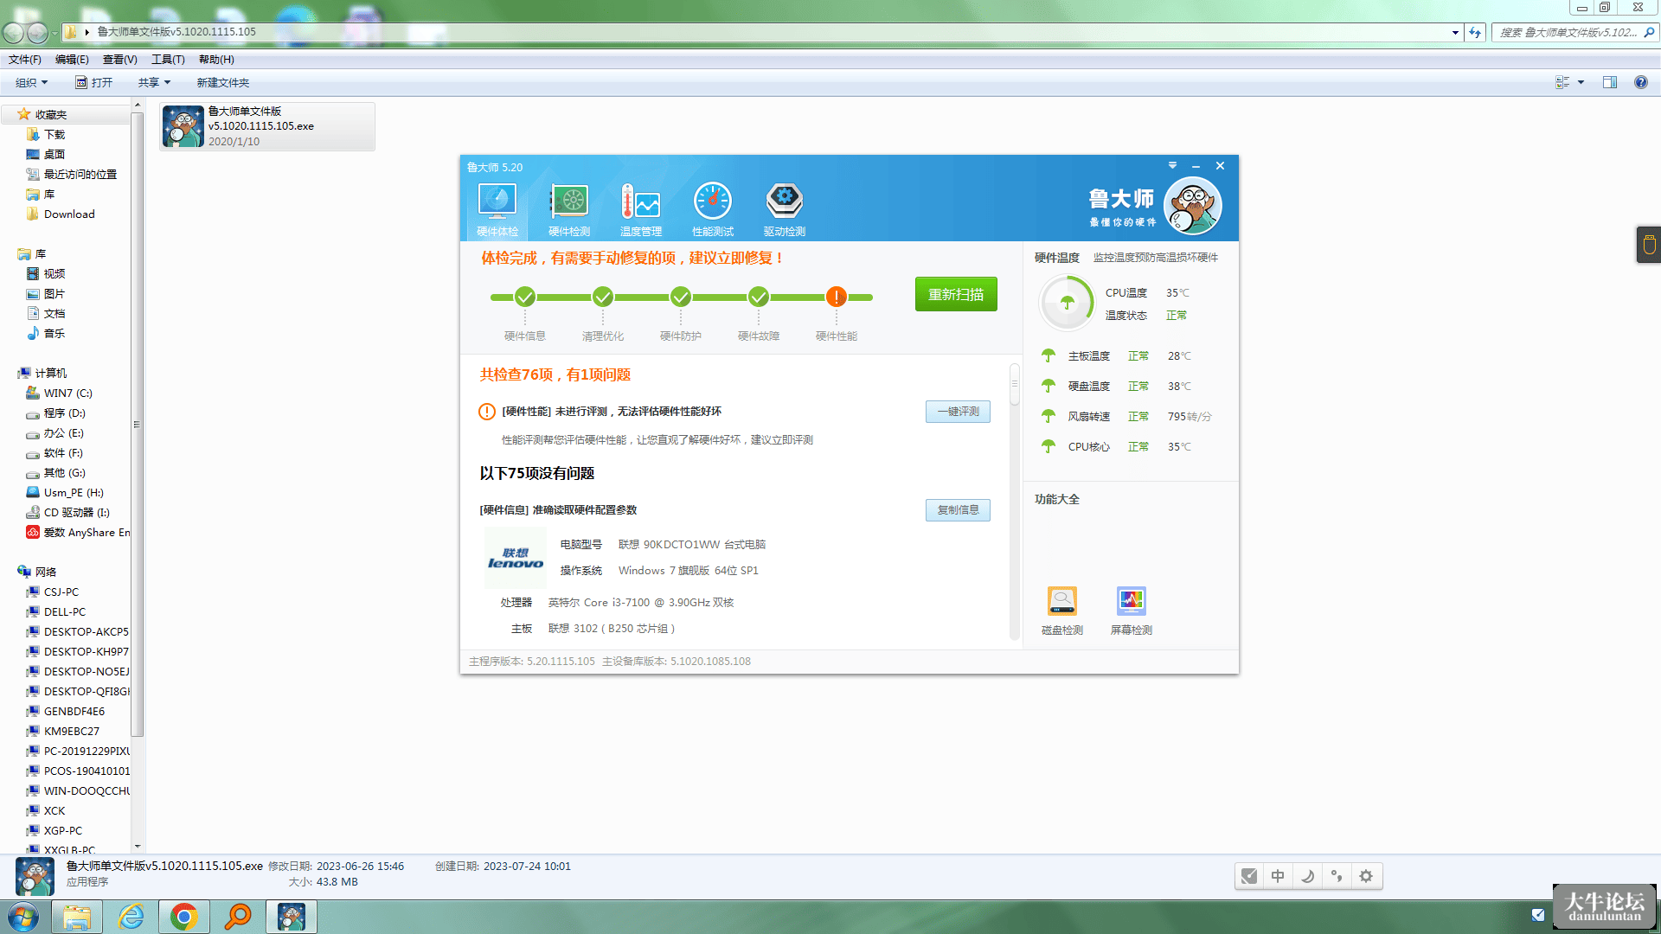Viewport: 1661px width, 934px height.
Task: Click the Lu Master mascot avatar
Action: (x=1193, y=206)
